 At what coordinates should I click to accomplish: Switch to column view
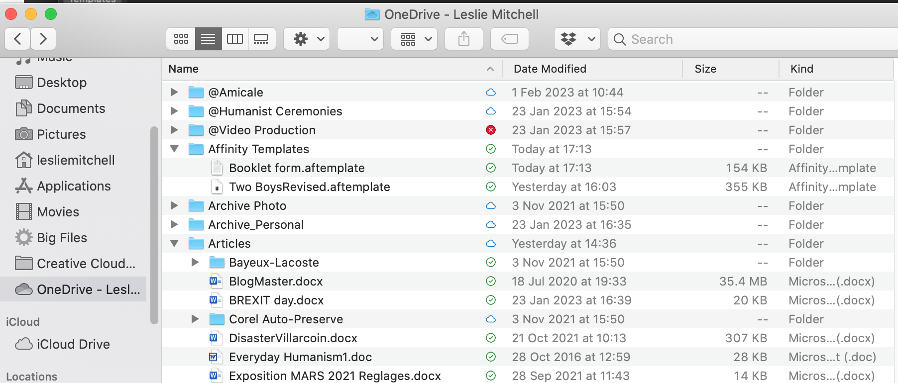tap(235, 39)
